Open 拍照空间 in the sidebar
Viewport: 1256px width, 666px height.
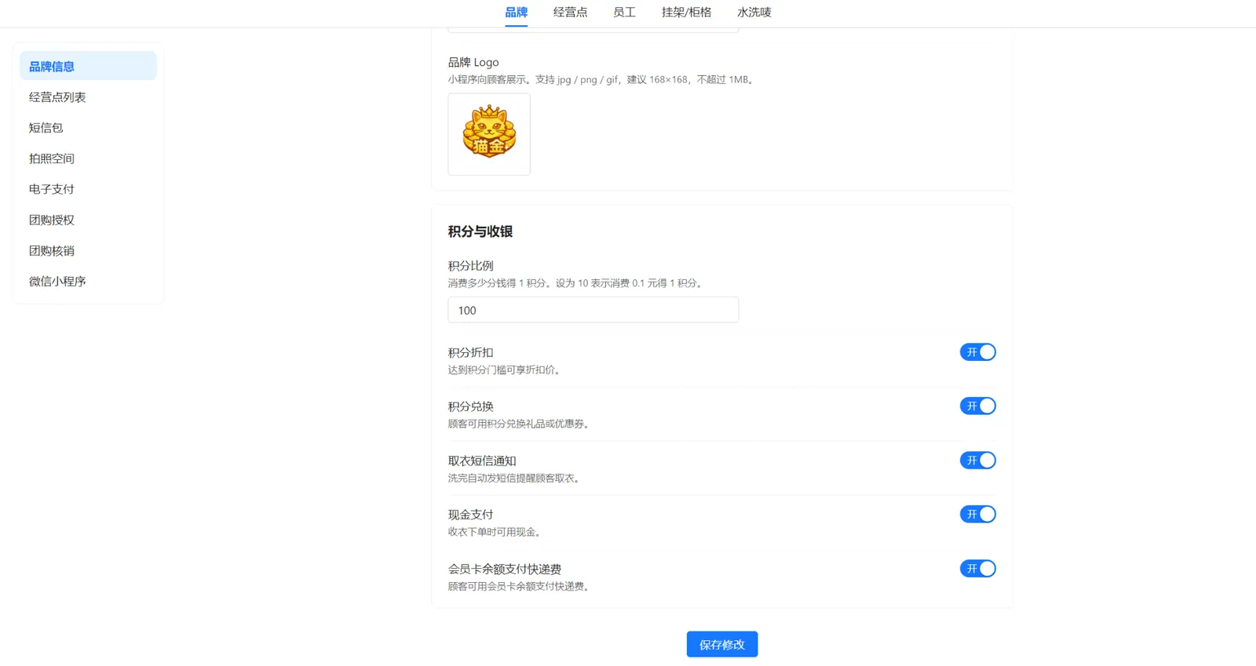pyautogui.click(x=88, y=158)
